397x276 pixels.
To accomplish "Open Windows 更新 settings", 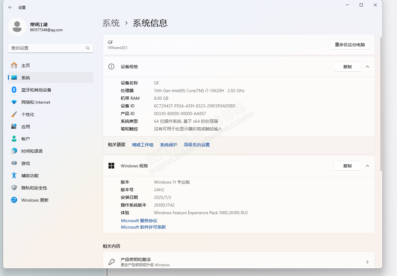I will click(x=51, y=200).
